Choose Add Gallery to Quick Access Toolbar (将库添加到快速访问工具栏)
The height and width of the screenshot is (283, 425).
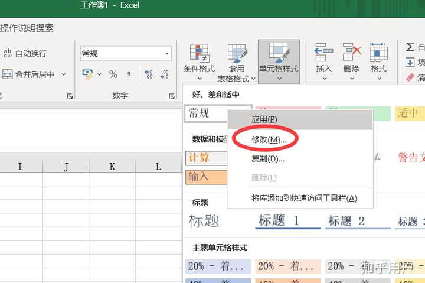(300, 198)
